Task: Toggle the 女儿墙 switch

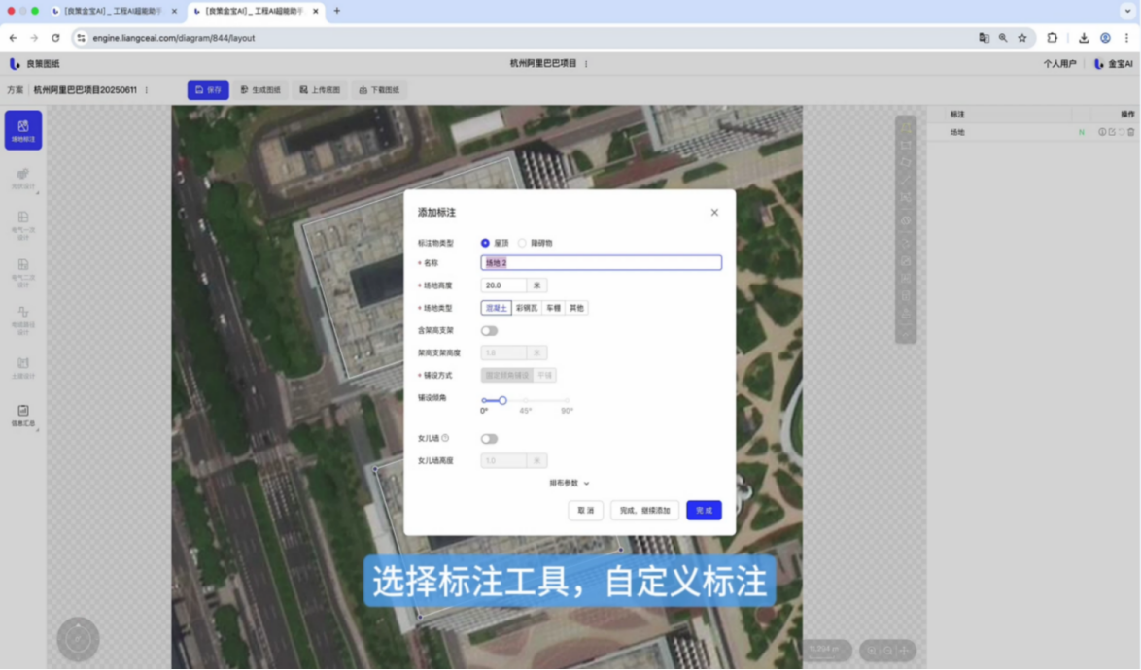Action: (489, 439)
